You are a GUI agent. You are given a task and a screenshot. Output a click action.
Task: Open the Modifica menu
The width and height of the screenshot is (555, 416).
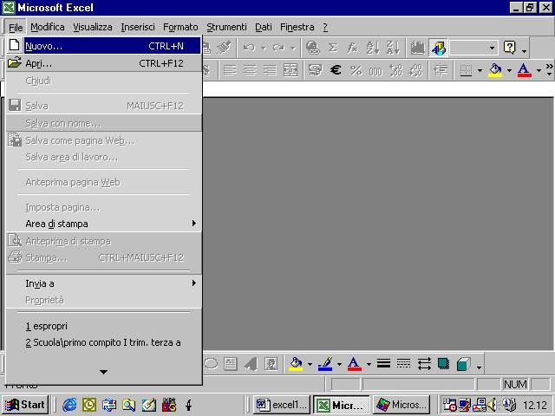tap(48, 27)
